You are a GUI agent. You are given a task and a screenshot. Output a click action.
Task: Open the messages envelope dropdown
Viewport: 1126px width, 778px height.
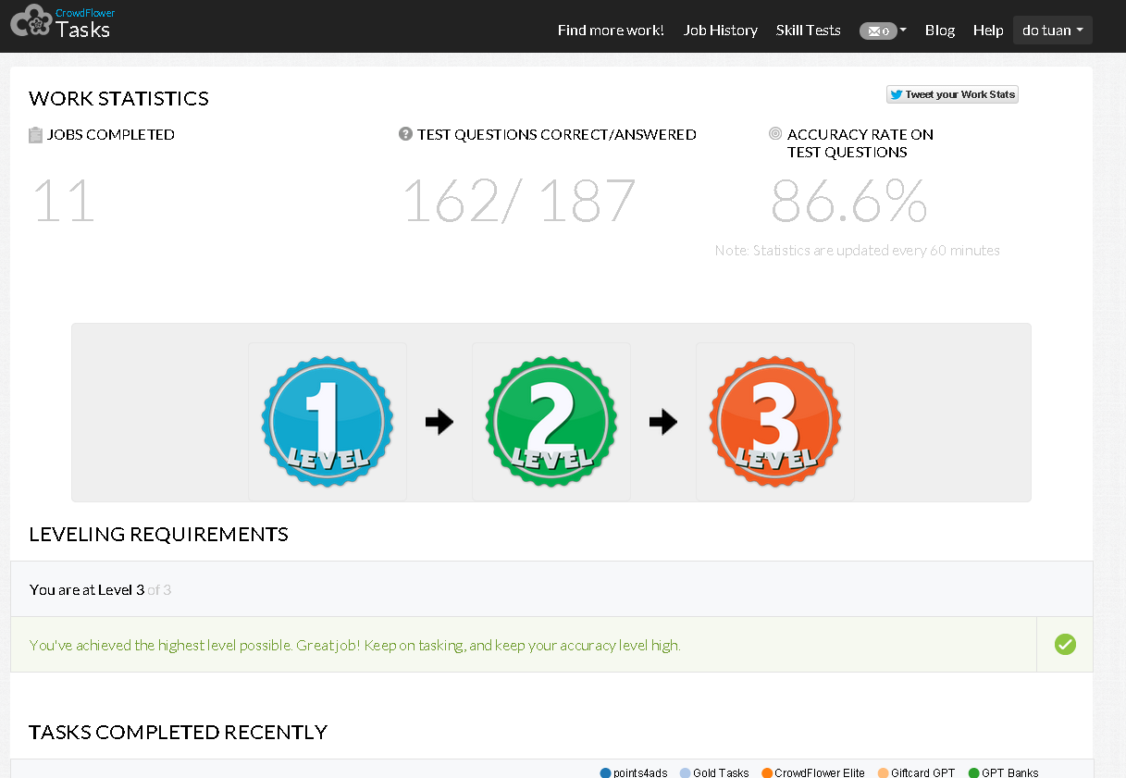tap(883, 31)
